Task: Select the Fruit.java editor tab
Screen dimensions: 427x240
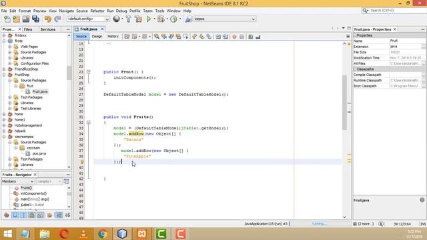Action: [89, 29]
